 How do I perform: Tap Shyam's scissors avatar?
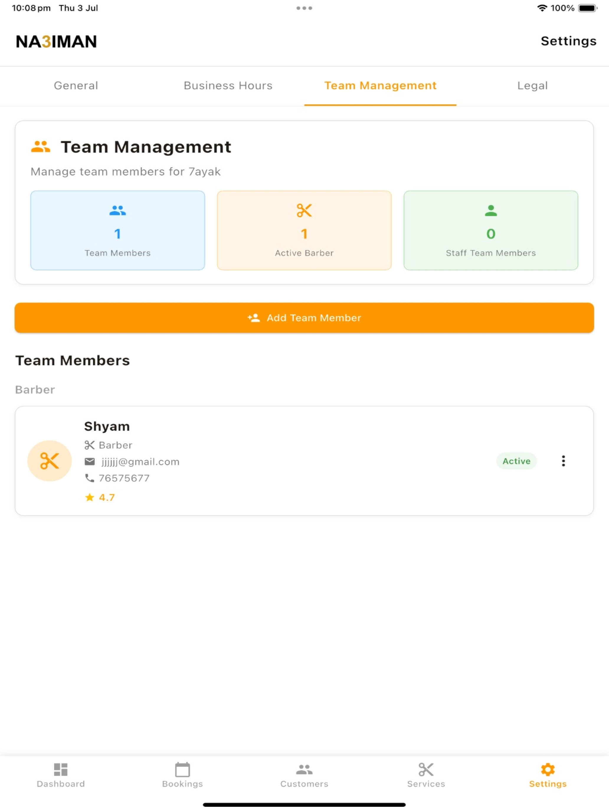point(50,461)
